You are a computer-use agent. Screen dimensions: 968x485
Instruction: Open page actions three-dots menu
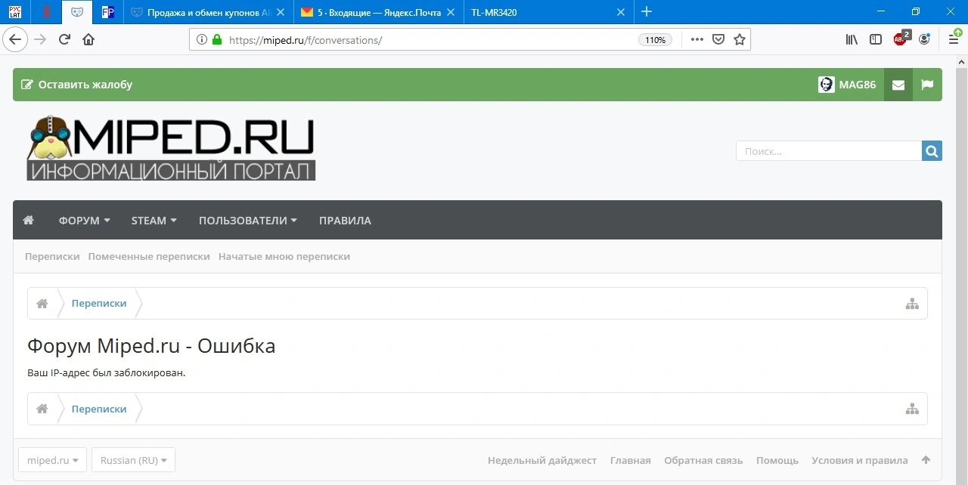tap(697, 40)
